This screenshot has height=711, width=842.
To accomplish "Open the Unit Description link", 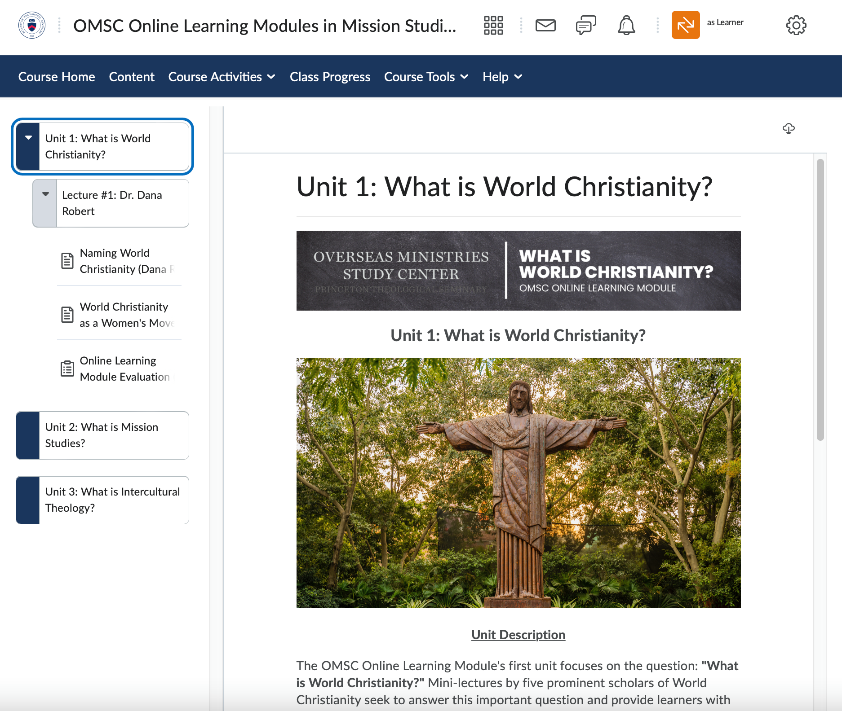I will 518,634.
